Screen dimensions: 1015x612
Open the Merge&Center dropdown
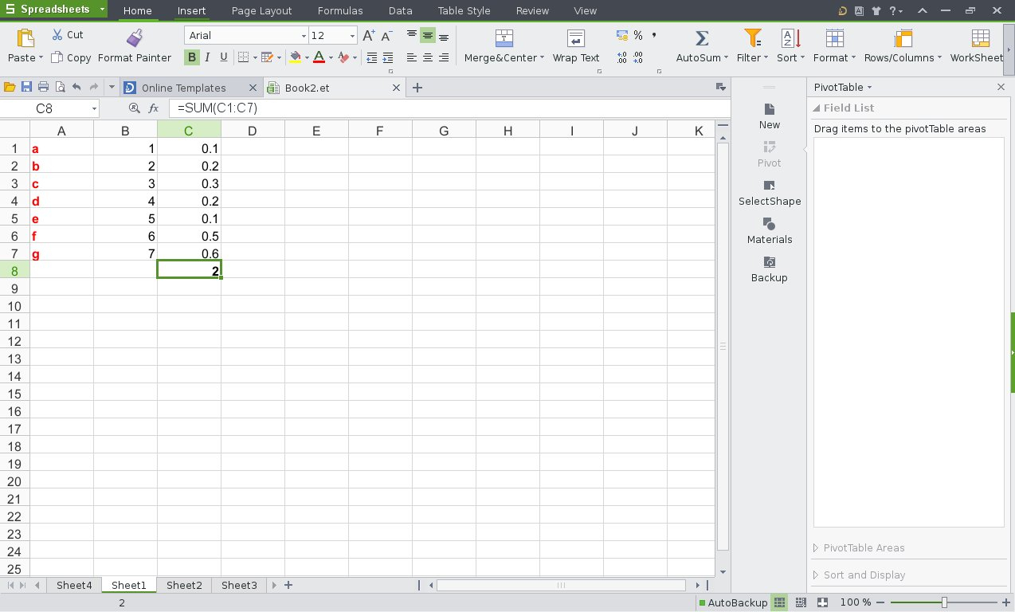coord(542,58)
